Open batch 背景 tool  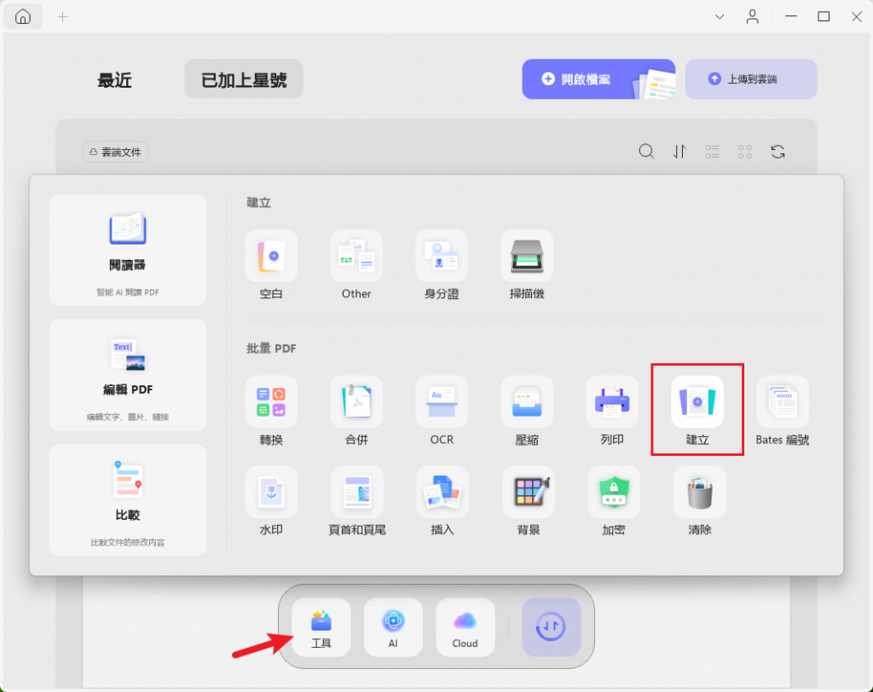[529, 502]
